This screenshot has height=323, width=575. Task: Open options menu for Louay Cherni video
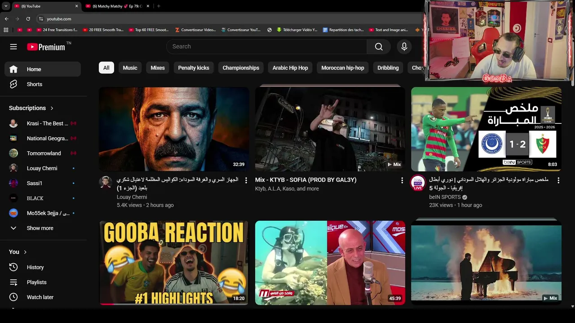tap(246, 180)
